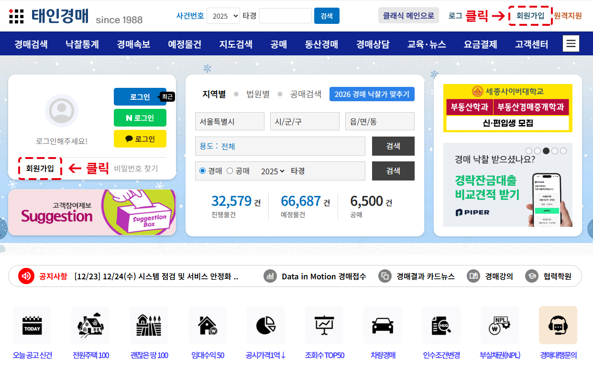The height and width of the screenshot is (371, 593).
Task: Open the hamburger menu in navigation bar
Action: pos(571,44)
